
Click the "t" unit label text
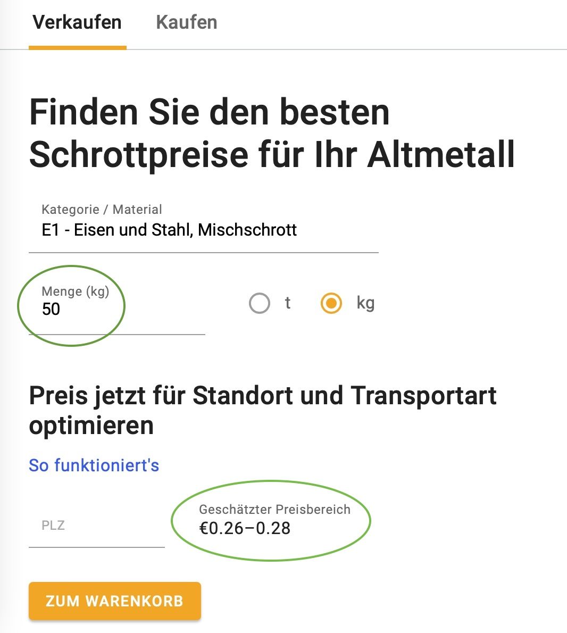point(288,303)
